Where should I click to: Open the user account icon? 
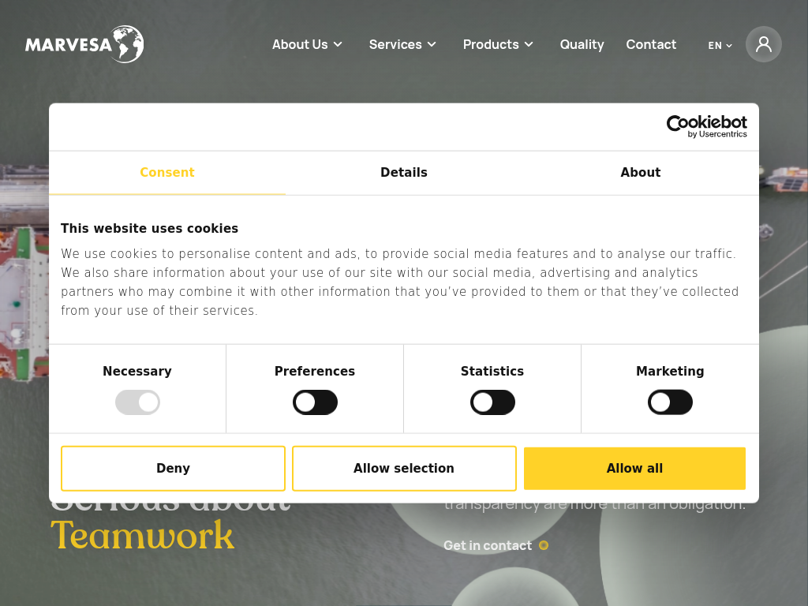pos(764,44)
